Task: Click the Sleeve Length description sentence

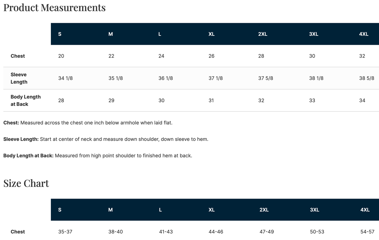Action: (106, 139)
